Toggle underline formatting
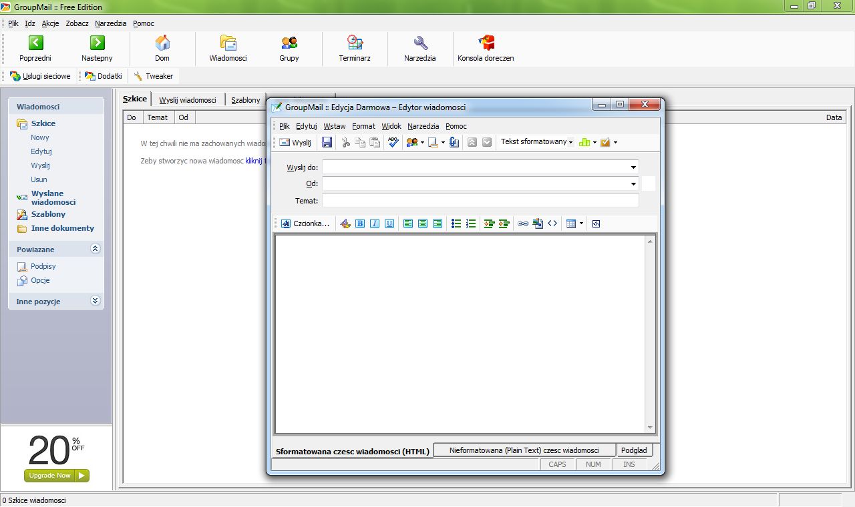This screenshot has width=855, height=507. (x=389, y=223)
